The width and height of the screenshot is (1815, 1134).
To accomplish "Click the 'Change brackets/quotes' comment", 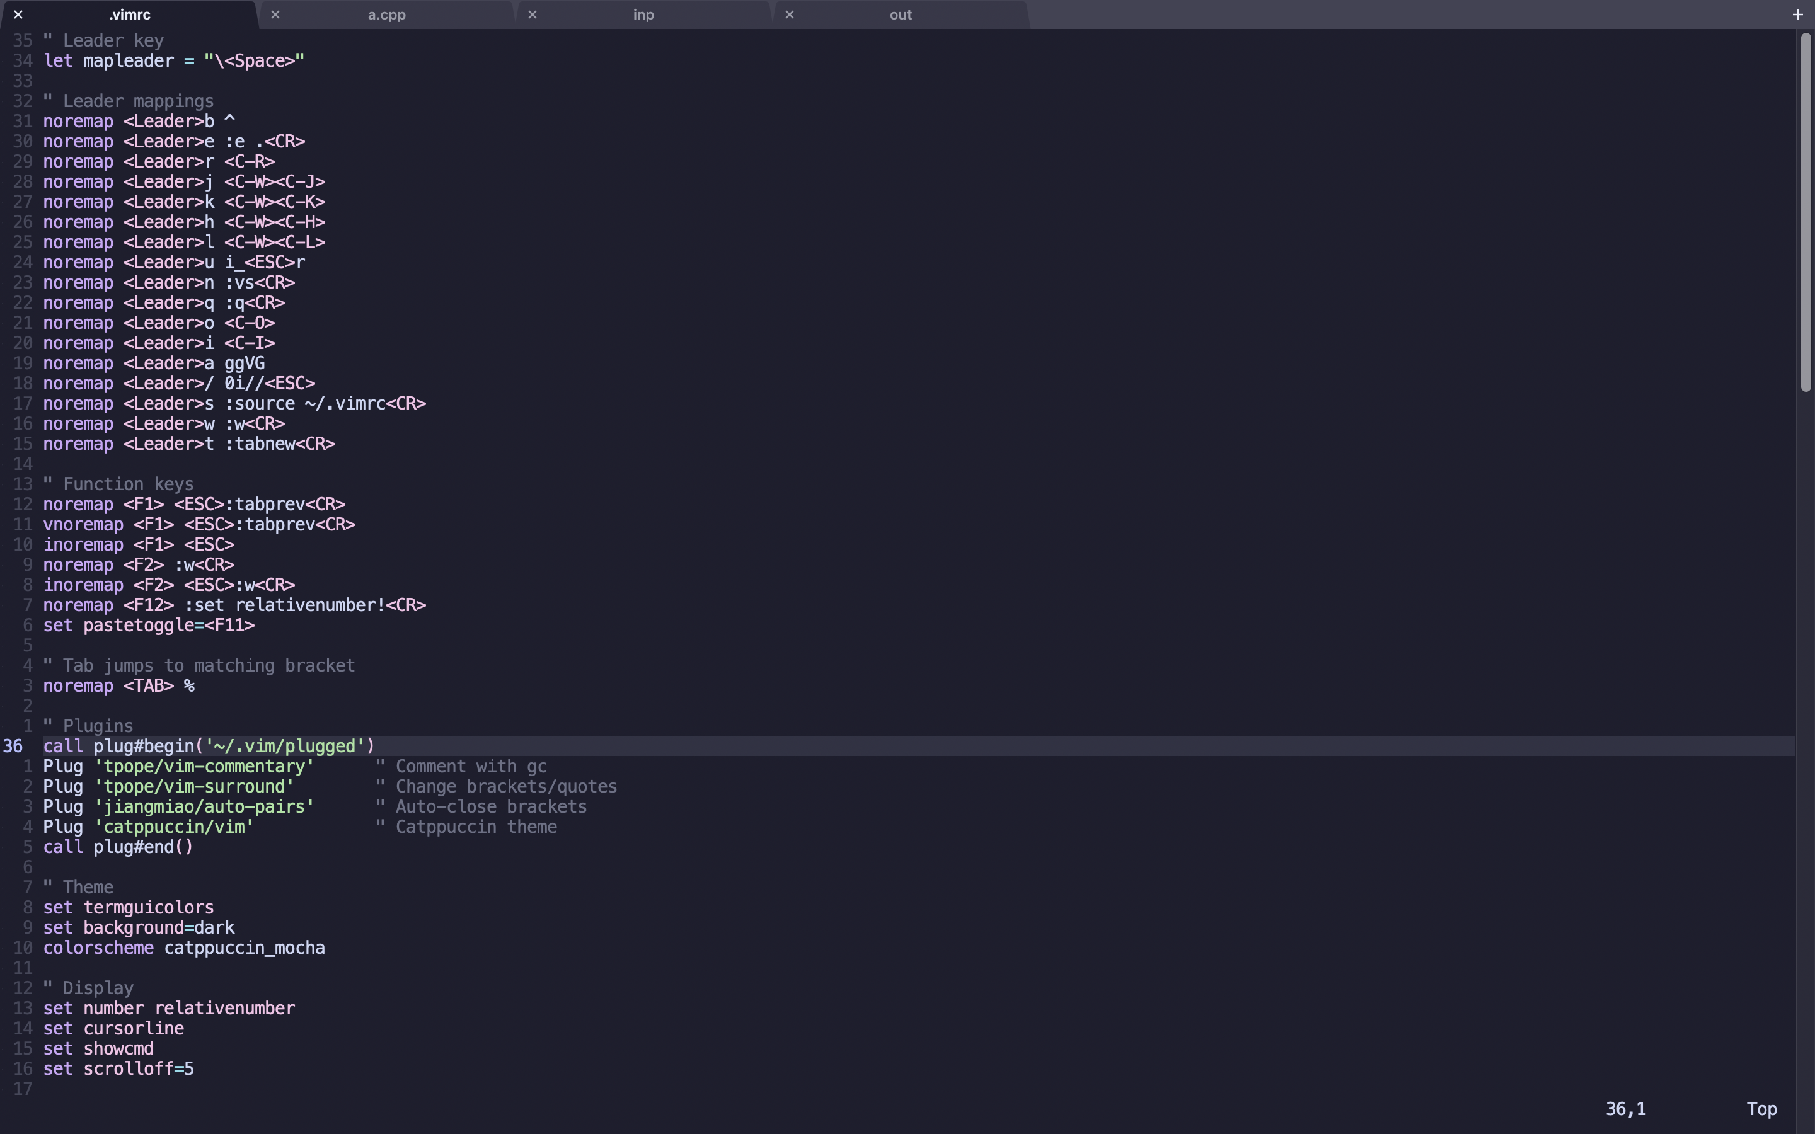I will pyautogui.click(x=497, y=787).
